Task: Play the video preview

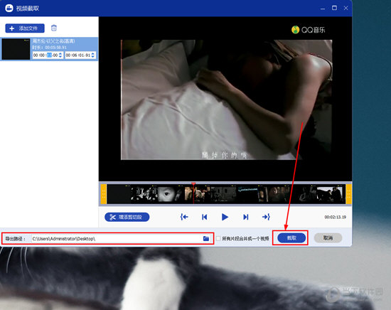Action: tap(225, 217)
